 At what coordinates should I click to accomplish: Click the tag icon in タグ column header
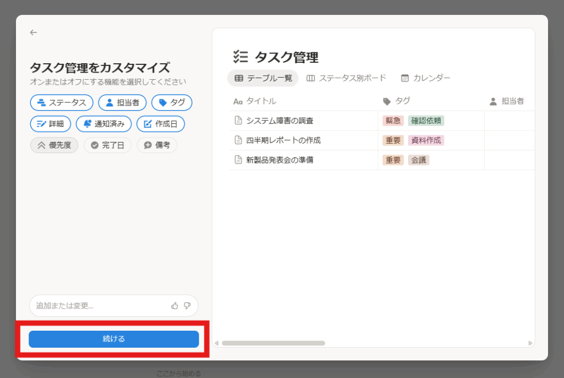tap(387, 101)
